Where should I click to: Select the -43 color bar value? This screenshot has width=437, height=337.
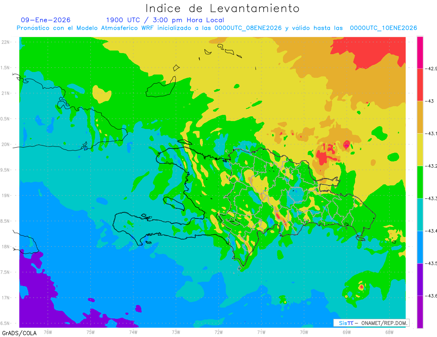pyautogui.click(x=429, y=101)
